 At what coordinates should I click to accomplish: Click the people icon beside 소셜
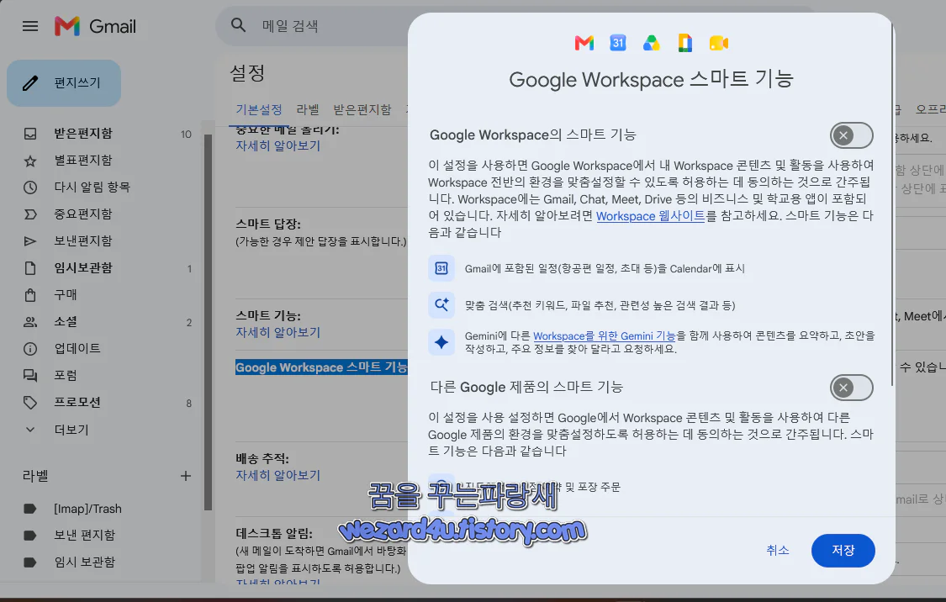pos(30,322)
